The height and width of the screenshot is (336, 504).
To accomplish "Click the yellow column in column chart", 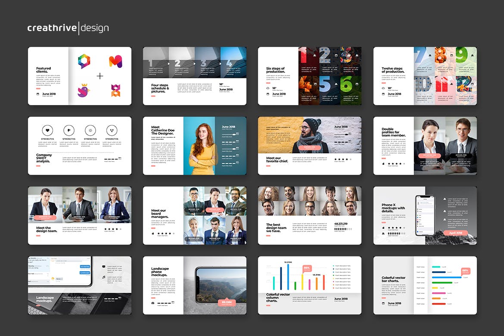I will point(302,282).
